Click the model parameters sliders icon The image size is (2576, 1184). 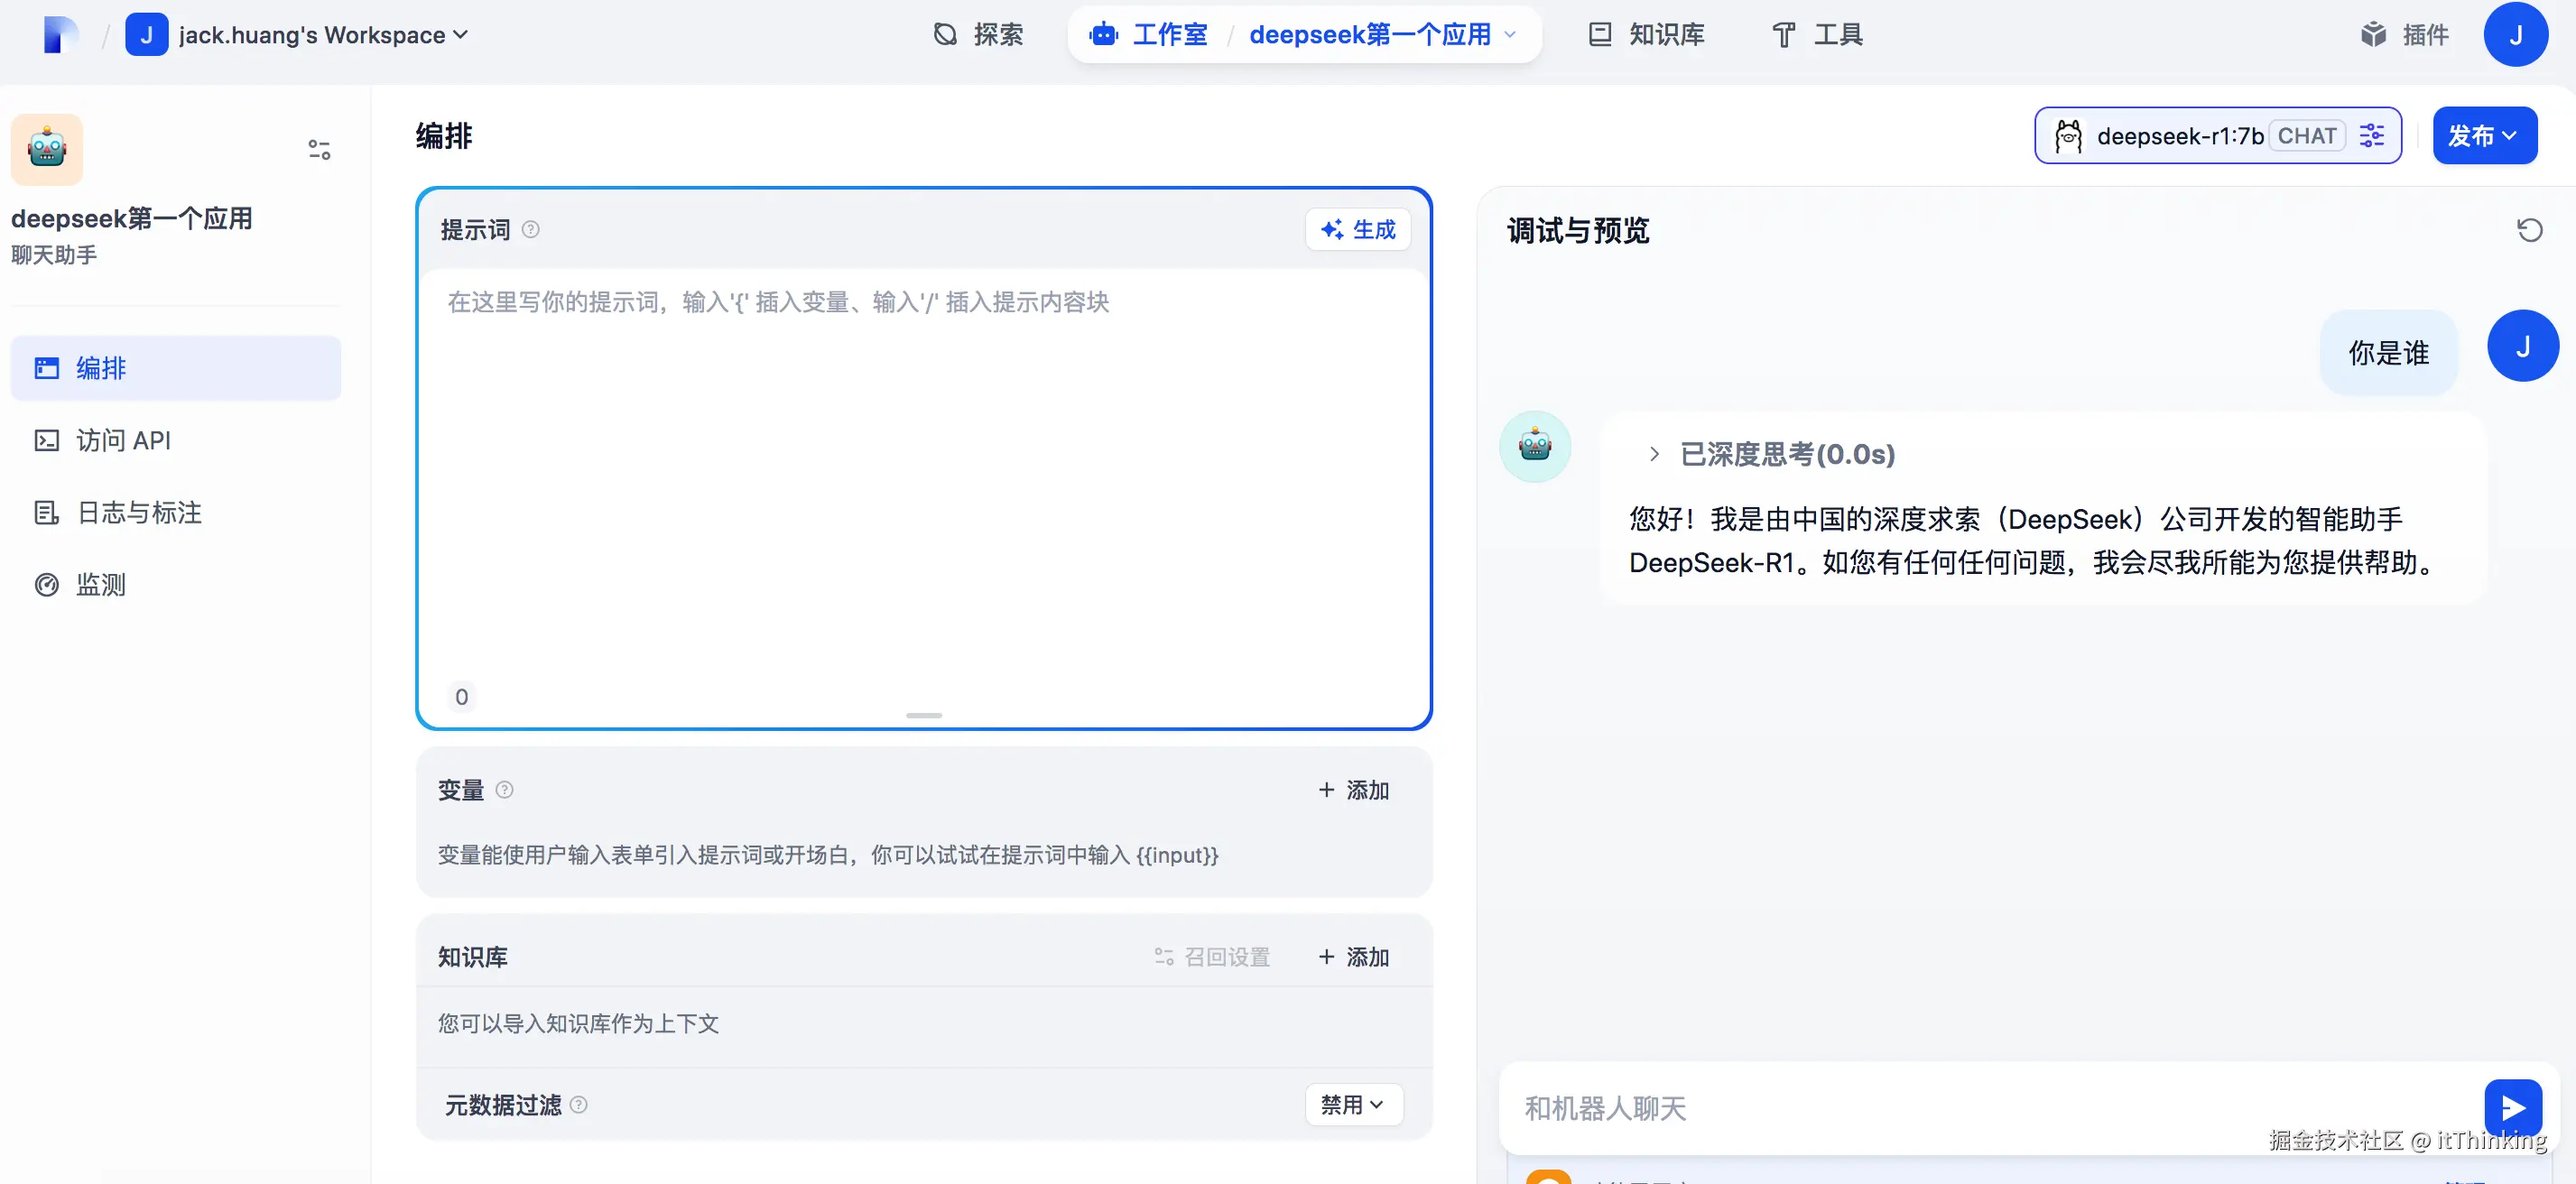(x=2372, y=136)
